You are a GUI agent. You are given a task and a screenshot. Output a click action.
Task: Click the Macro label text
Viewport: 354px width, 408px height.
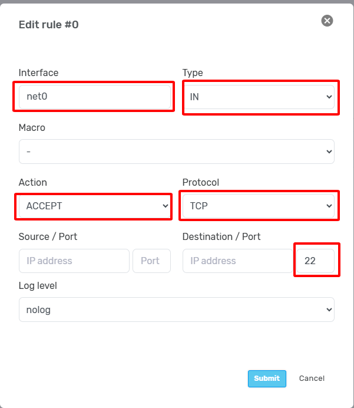click(32, 127)
